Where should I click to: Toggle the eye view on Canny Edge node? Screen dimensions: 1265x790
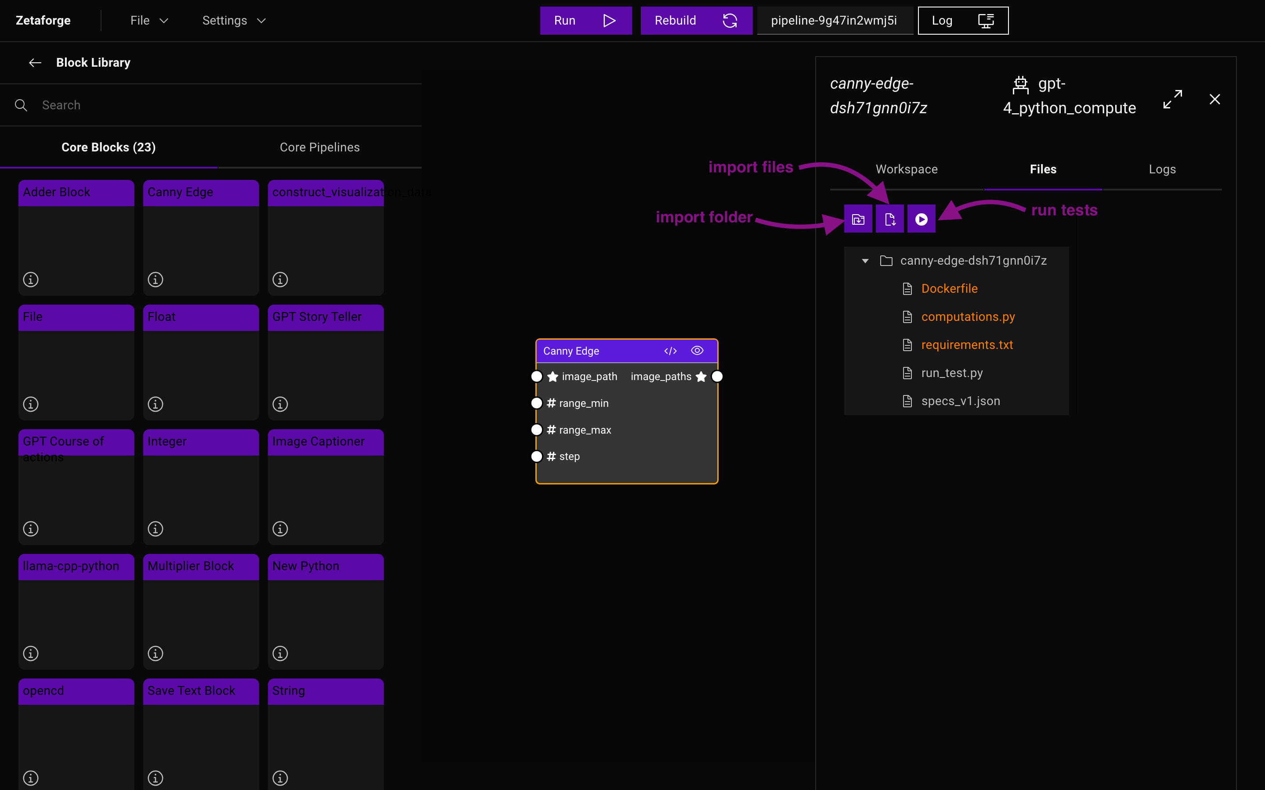697,351
